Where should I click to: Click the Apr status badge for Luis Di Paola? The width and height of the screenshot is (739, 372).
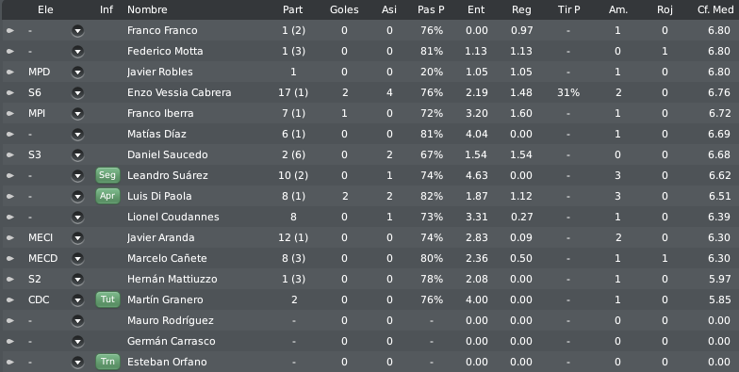click(107, 196)
